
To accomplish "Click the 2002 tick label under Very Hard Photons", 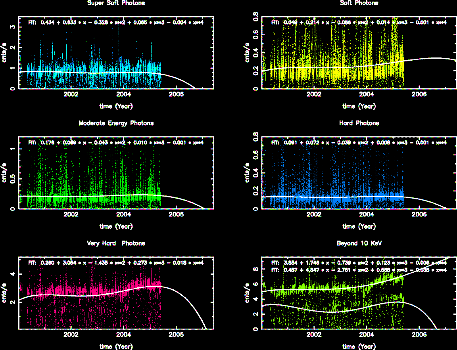I will coord(71,335).
